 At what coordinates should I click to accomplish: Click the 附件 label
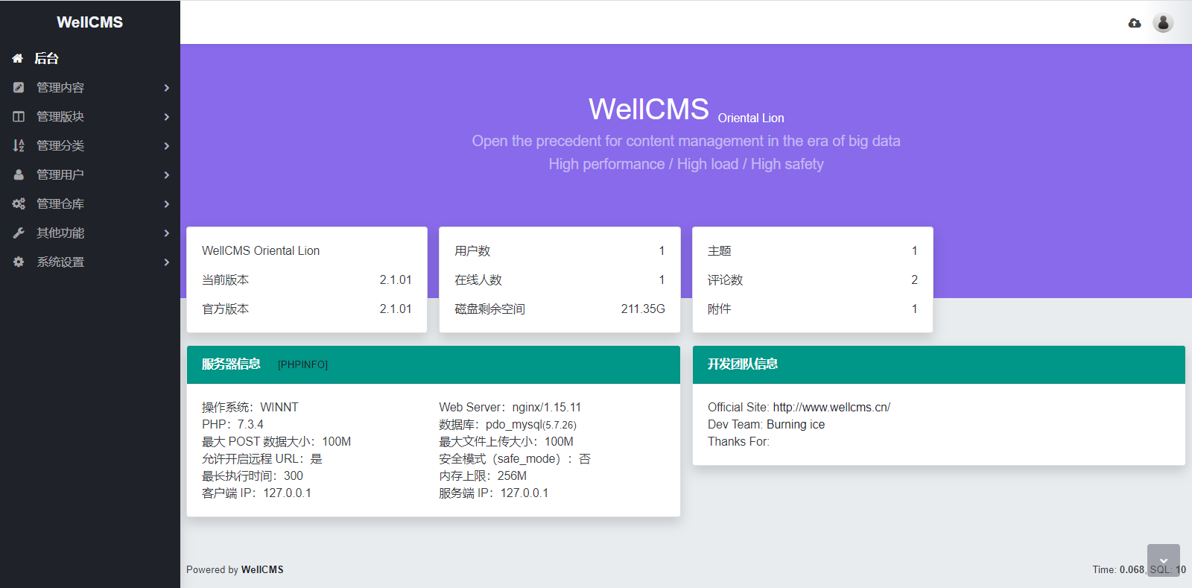[720, 309]
